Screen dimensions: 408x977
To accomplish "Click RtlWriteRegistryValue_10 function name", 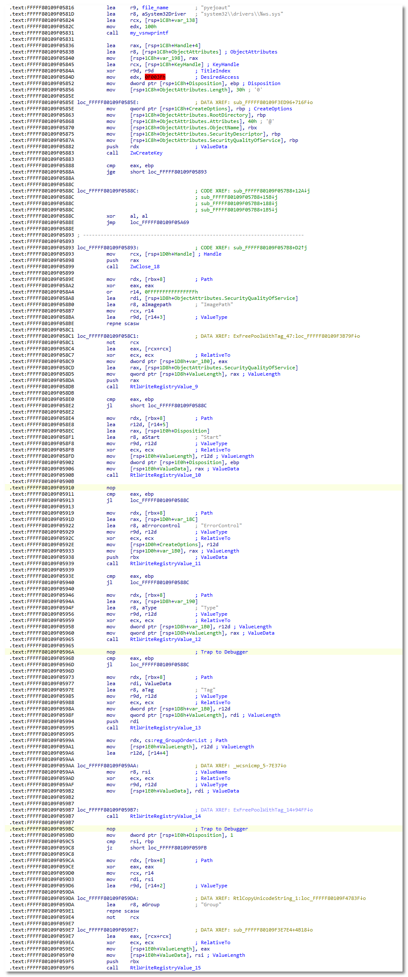I will click(165, 475).
